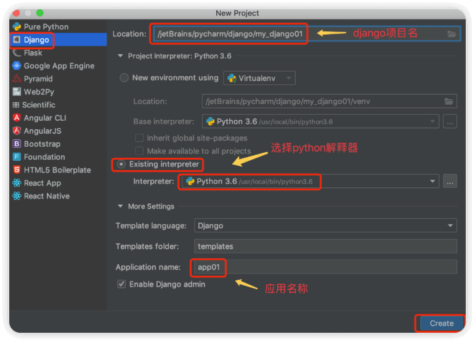Click the Pure Python snake icon
This screenshot has height=342, width=475.
pyautogui.click(x=17, y=26)
